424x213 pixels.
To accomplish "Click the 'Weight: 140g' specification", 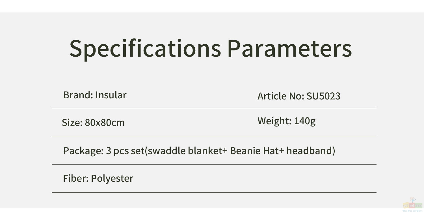I will coord(286,121).
